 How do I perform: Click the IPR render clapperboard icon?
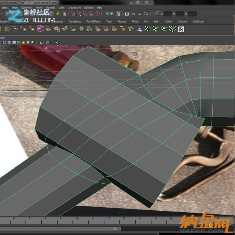point(140,14)
